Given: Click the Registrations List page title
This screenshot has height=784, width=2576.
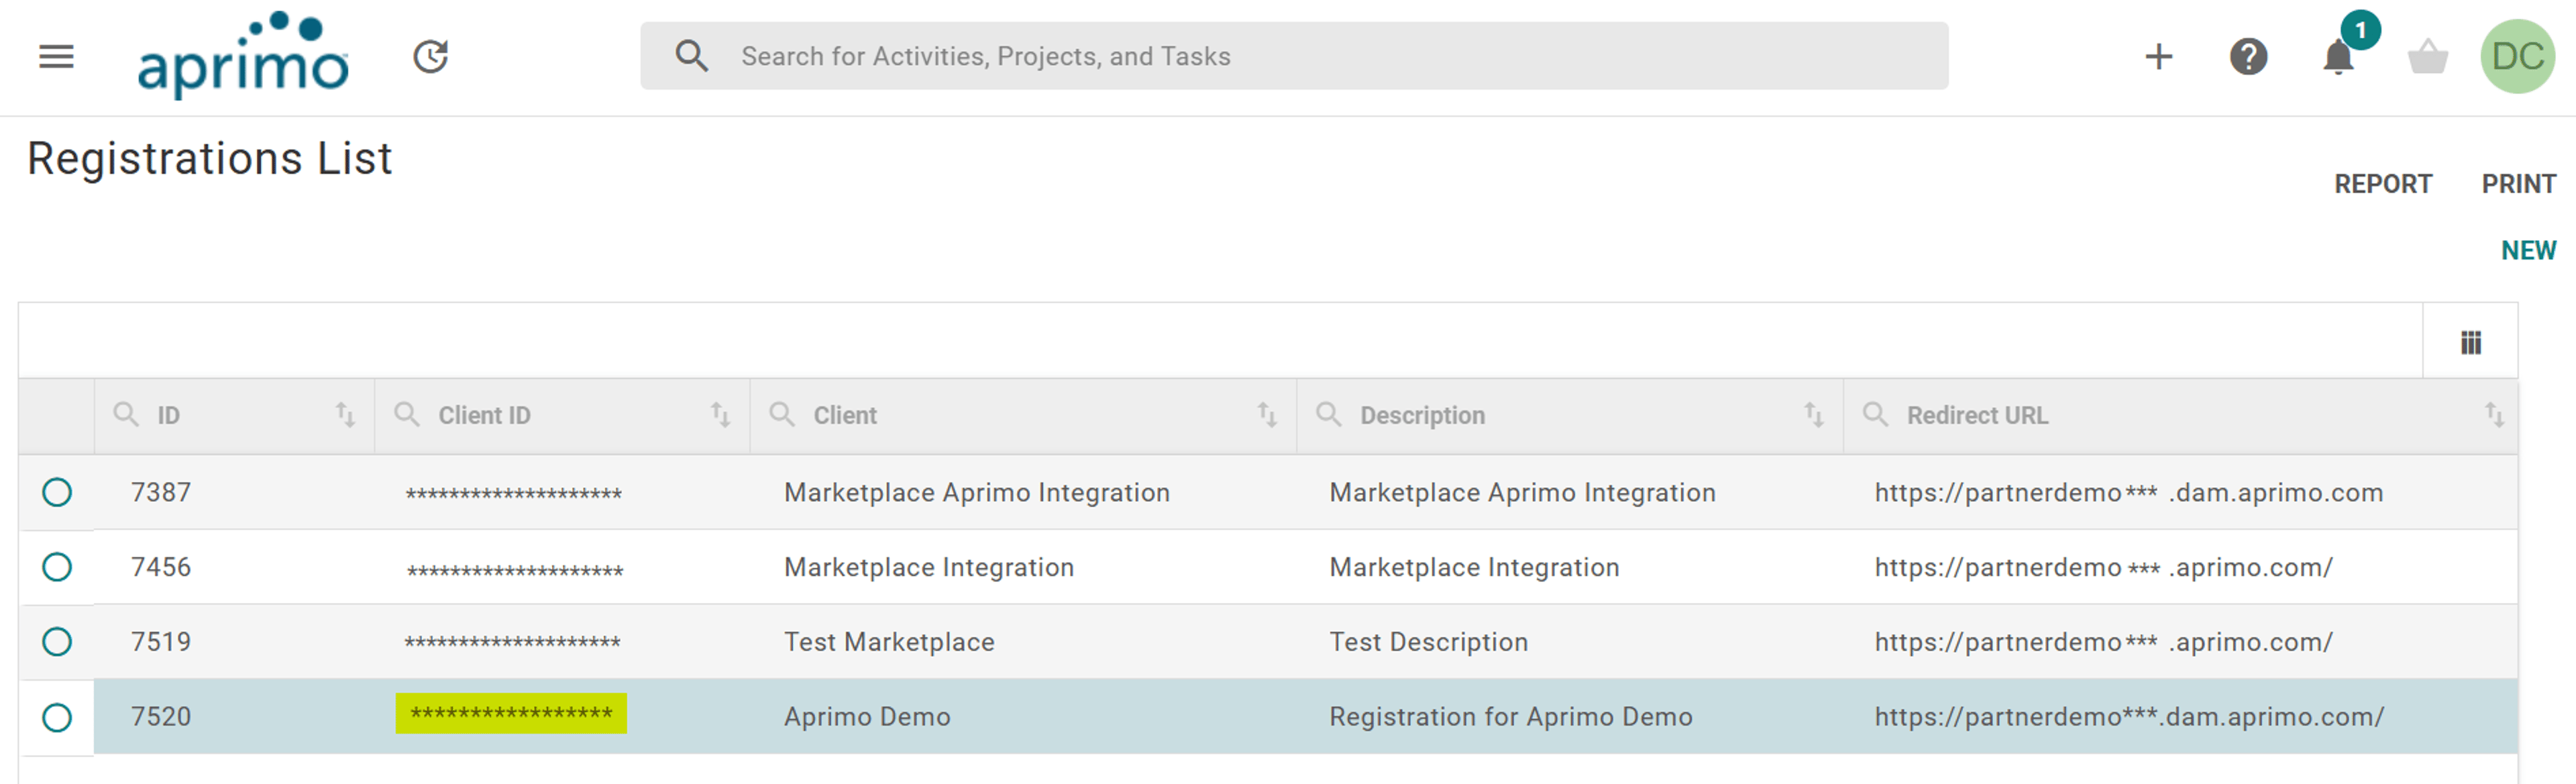Looking at the screenshot, I should [x=210, y=159].
